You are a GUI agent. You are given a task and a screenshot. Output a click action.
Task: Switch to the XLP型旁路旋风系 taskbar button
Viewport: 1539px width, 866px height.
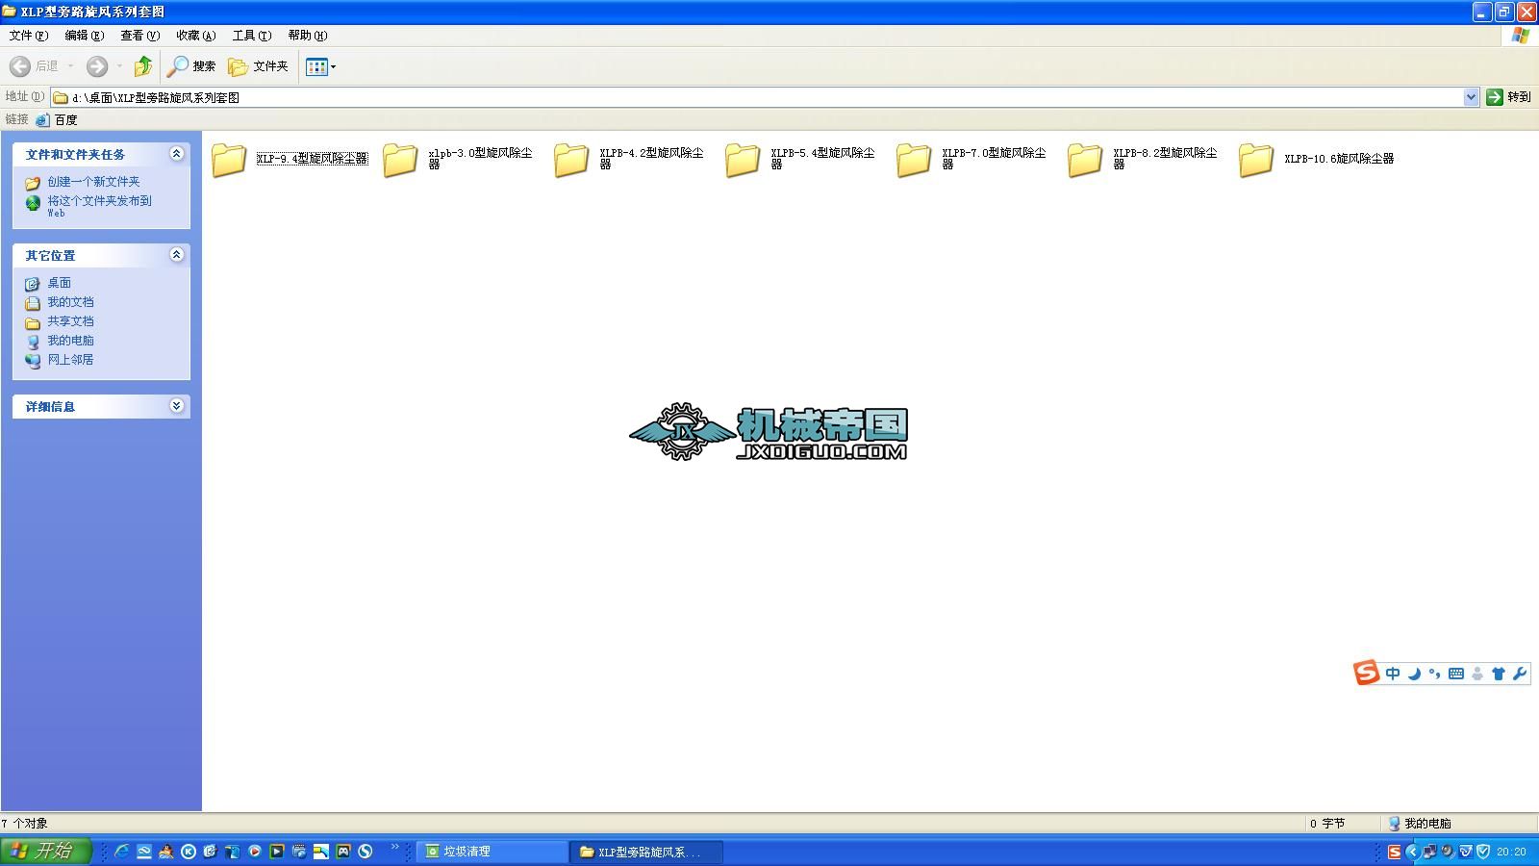pos(647,852)
